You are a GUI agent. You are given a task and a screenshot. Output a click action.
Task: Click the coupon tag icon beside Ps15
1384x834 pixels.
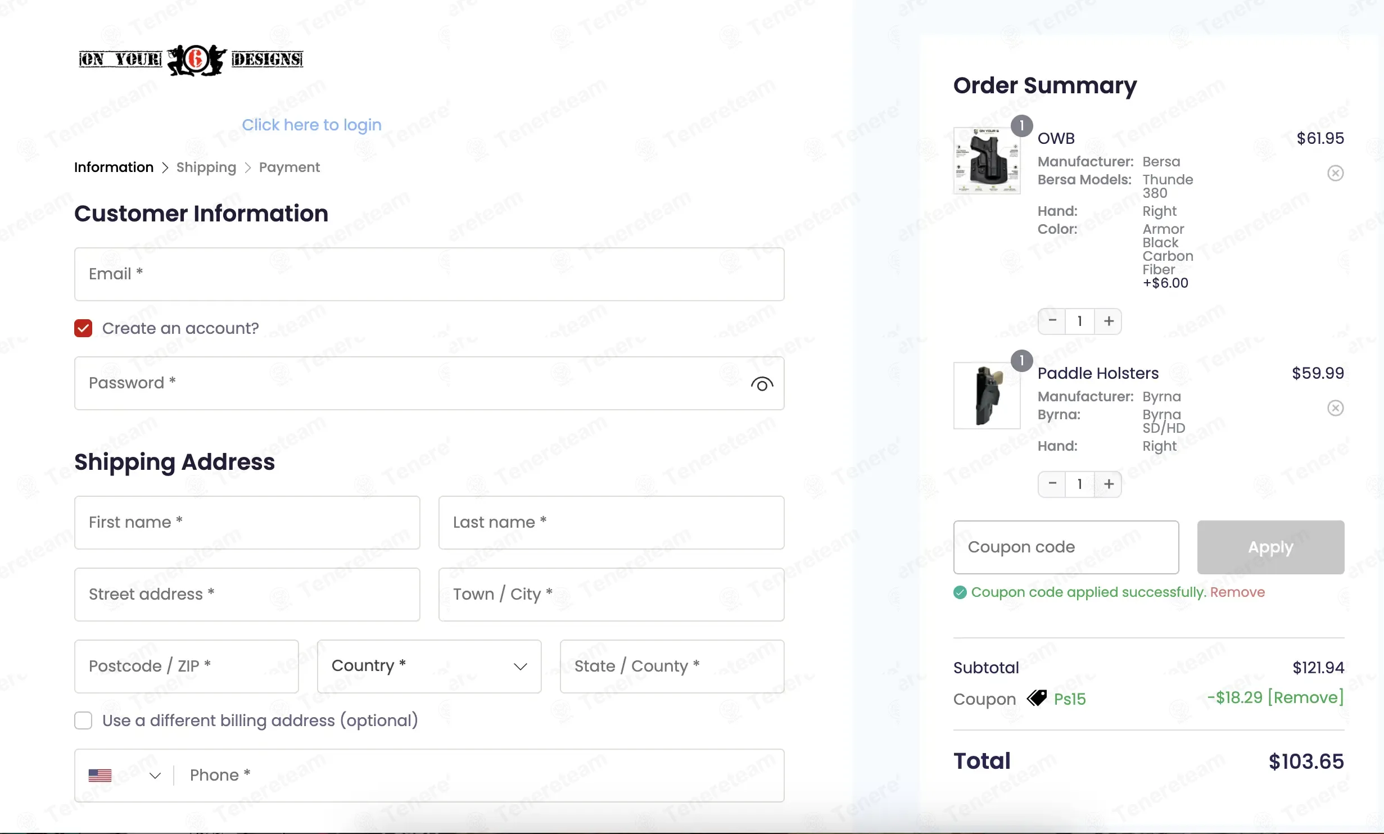1037,698
